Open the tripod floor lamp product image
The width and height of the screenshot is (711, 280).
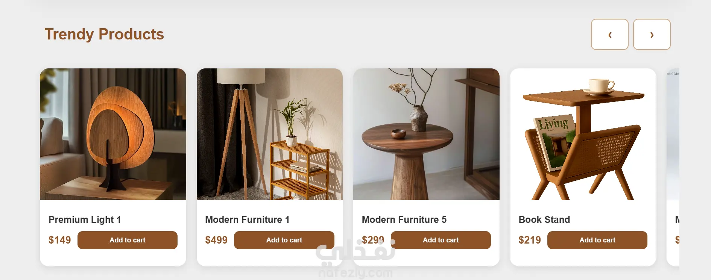tap(269, 134)
